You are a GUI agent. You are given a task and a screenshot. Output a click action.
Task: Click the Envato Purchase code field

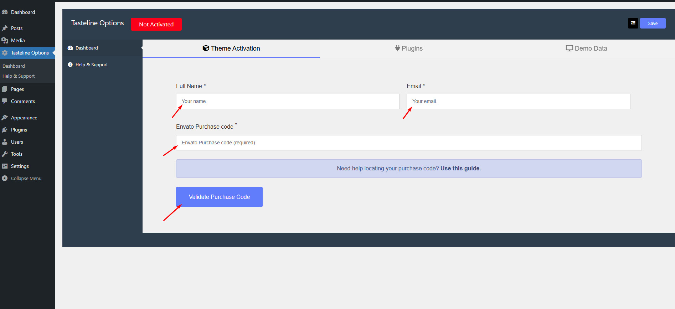tap(409, 143)
